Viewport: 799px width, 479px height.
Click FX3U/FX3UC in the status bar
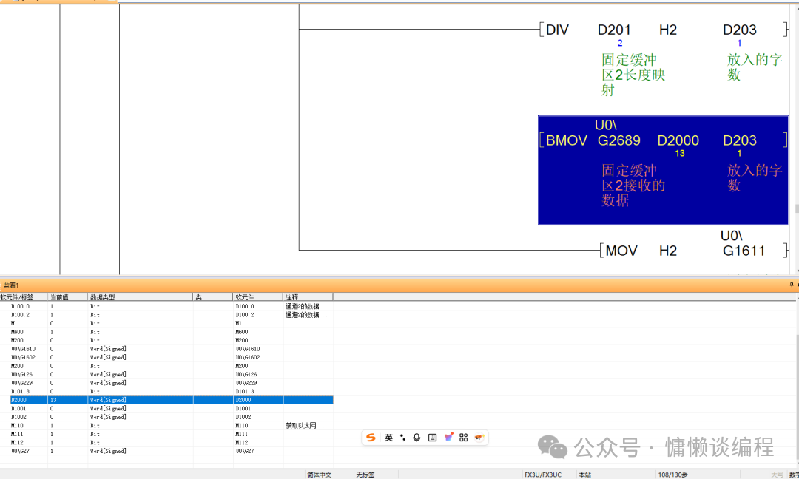[x=543, y=475]
